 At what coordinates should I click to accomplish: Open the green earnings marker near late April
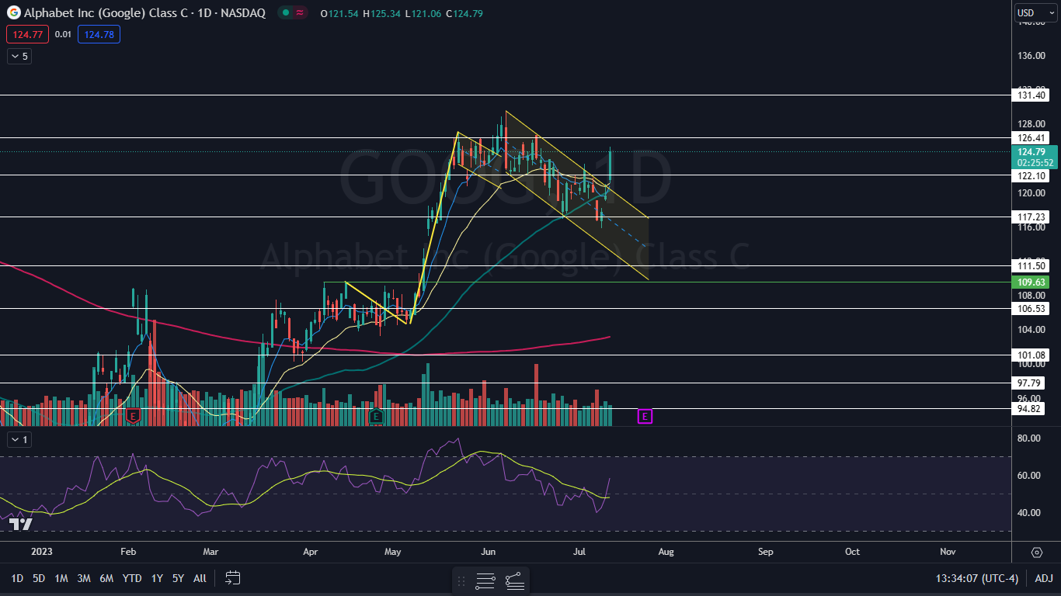[376, 417]
